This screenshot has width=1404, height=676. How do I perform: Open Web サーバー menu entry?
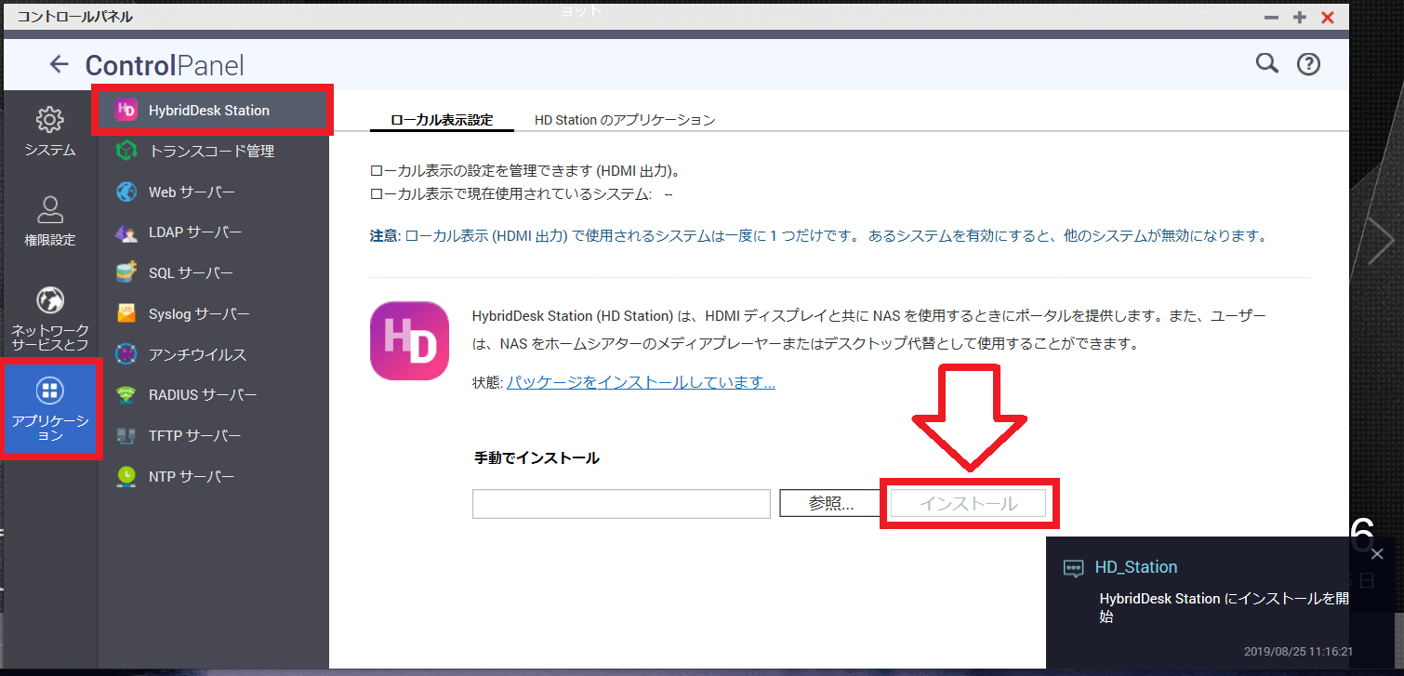pyautogui.click(x=213, y=192)
